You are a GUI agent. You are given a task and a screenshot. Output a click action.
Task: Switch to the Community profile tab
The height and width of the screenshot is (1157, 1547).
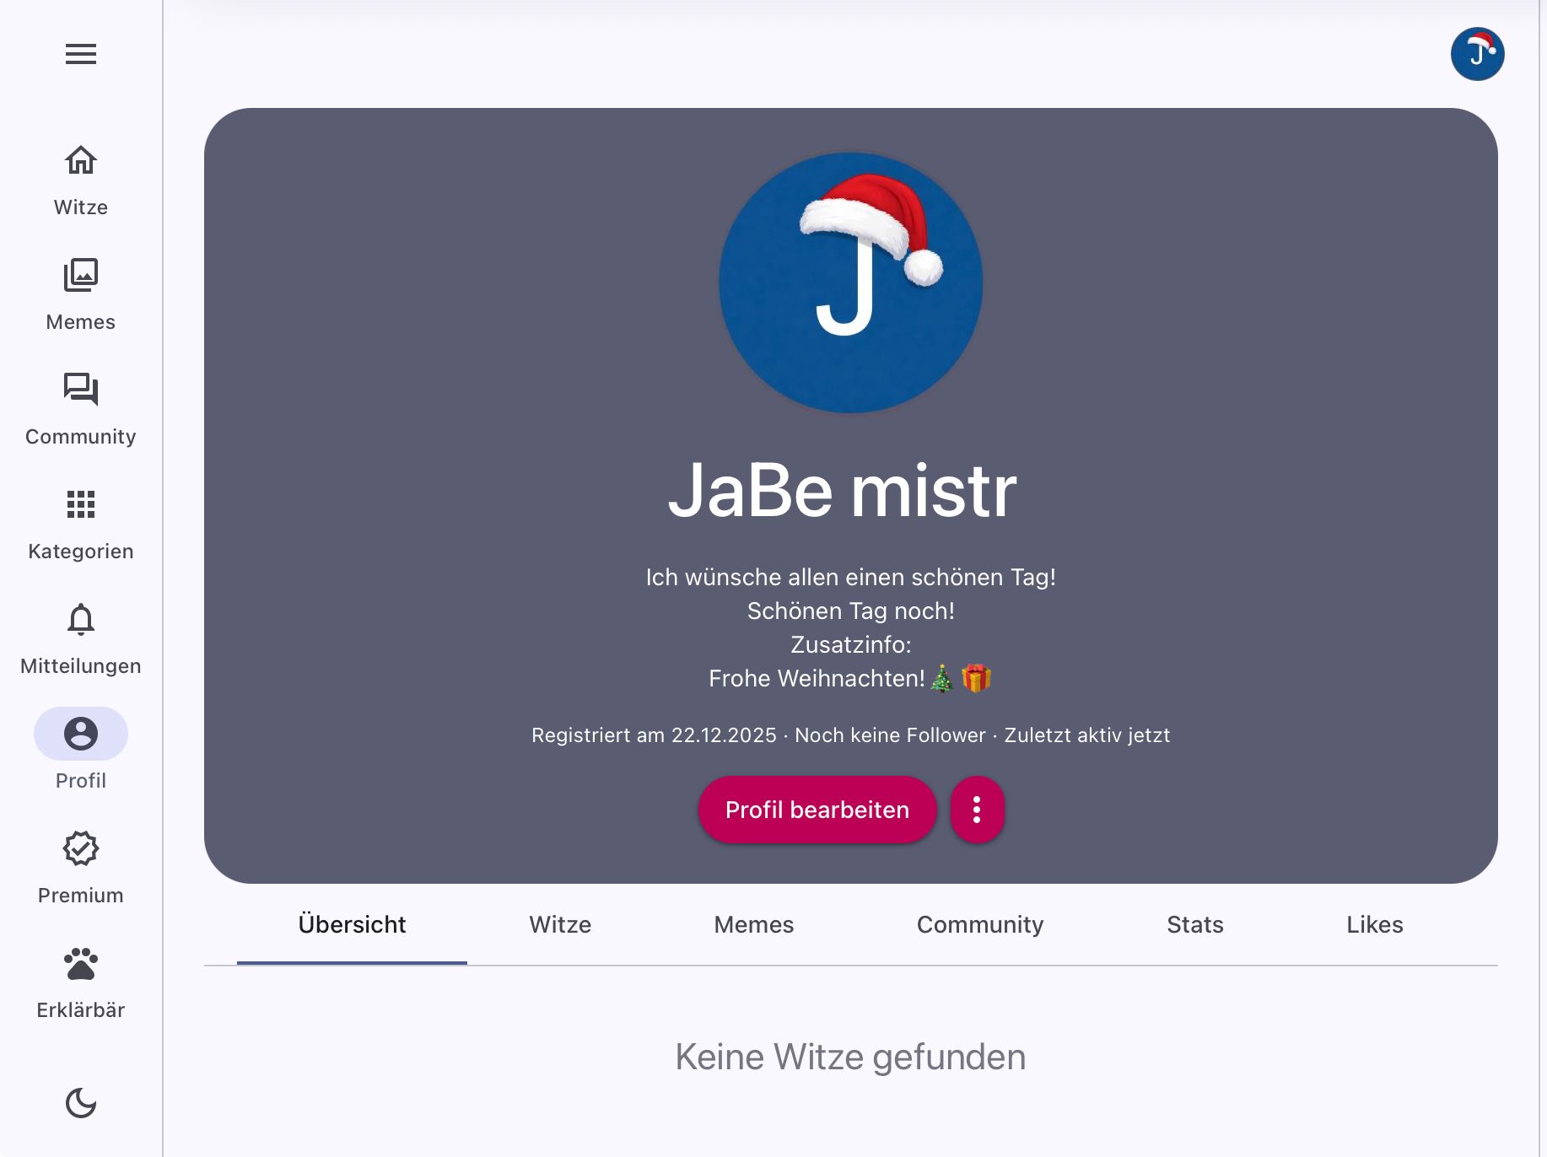coord(979,925)
